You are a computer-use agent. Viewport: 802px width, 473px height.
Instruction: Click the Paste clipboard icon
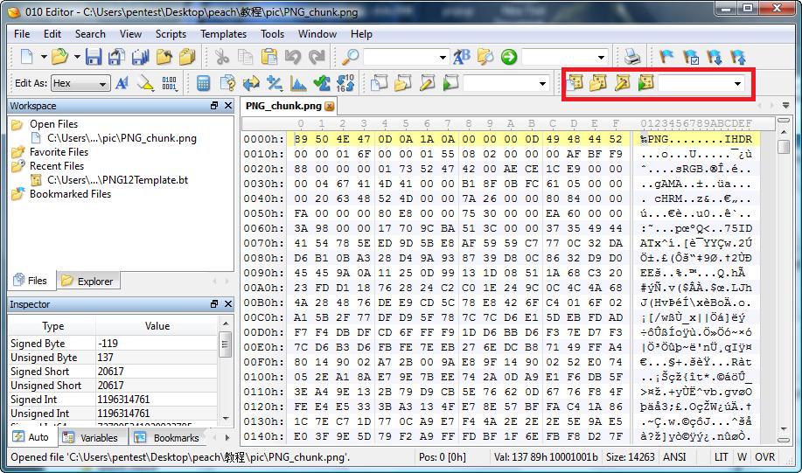pyautogui.click(x=268, y=58)
